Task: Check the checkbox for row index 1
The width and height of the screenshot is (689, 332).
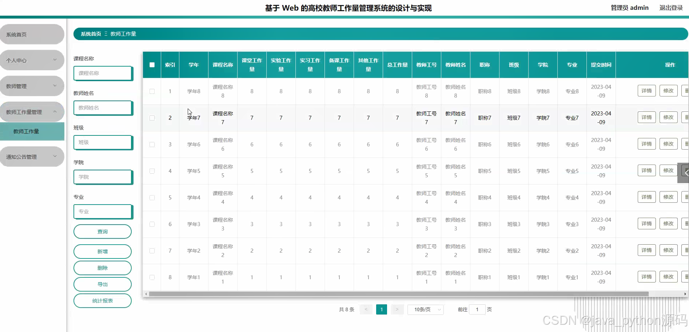Action: (x=152, y=91)
